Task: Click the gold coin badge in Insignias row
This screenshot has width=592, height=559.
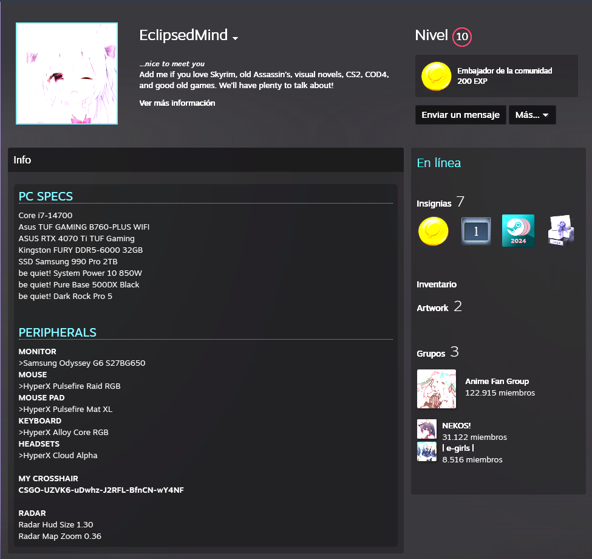Action: pyautogui.click(x=434, y=231)
